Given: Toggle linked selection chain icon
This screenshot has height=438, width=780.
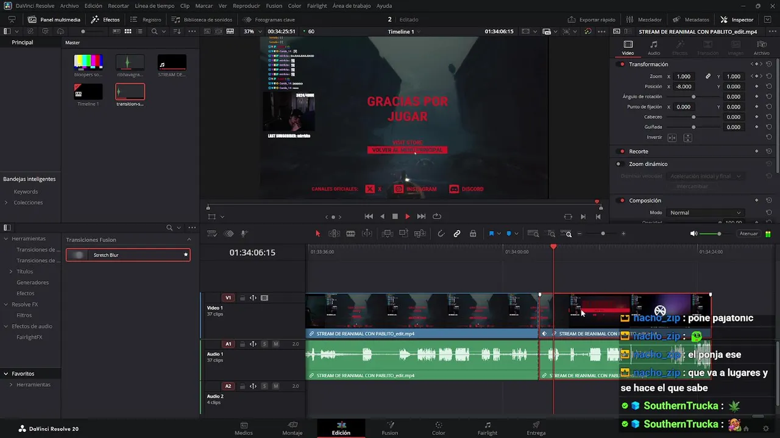Looking at the screenshot, I should 457,234.
